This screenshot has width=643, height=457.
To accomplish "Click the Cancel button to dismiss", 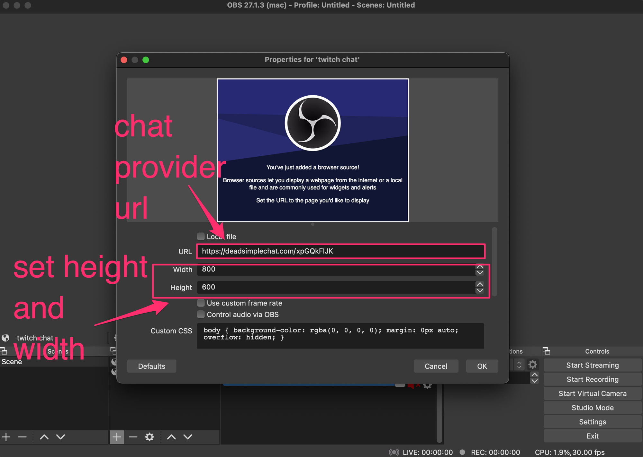I will 435,366.
